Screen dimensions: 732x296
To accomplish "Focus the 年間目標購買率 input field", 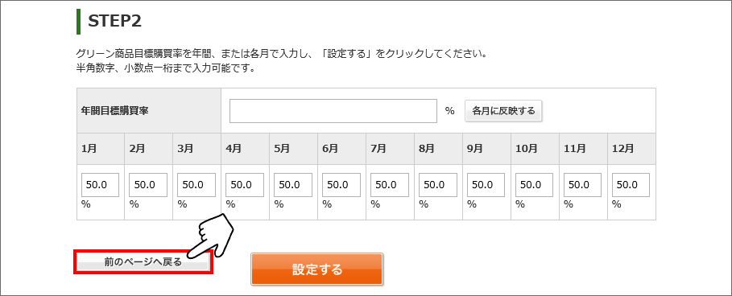I will pyautogui.click(x=333, y=111).
